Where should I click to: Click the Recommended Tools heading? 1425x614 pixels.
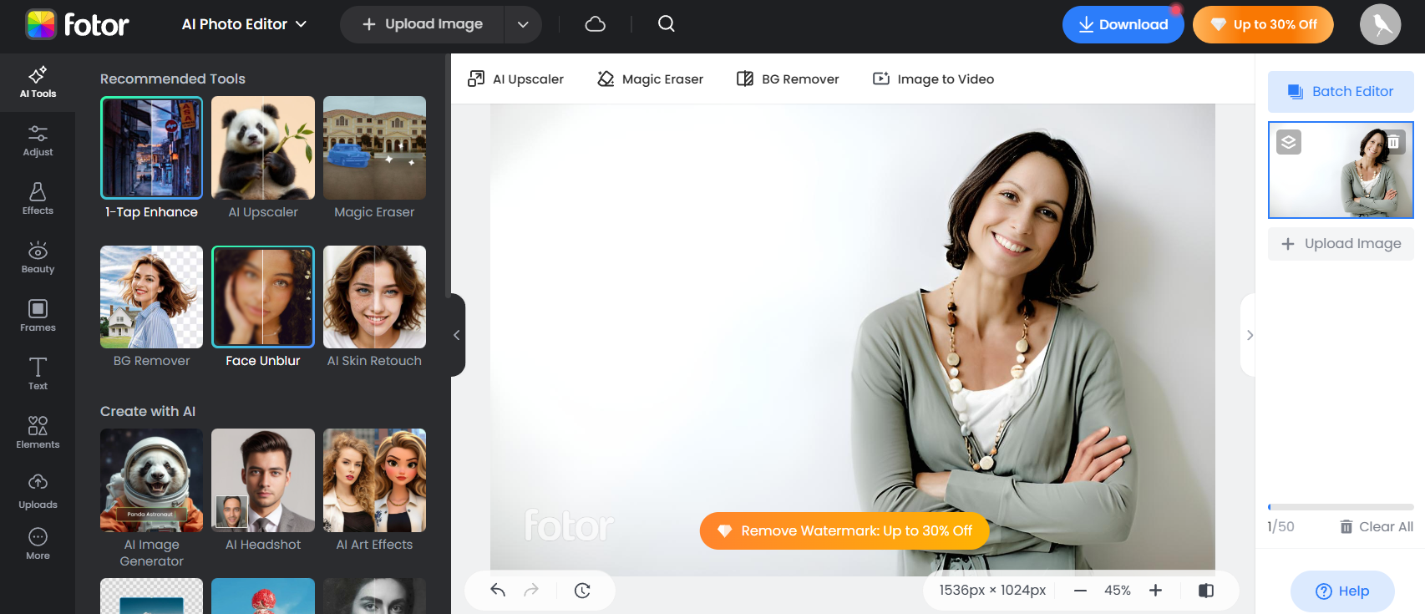(x=173, y=79)
